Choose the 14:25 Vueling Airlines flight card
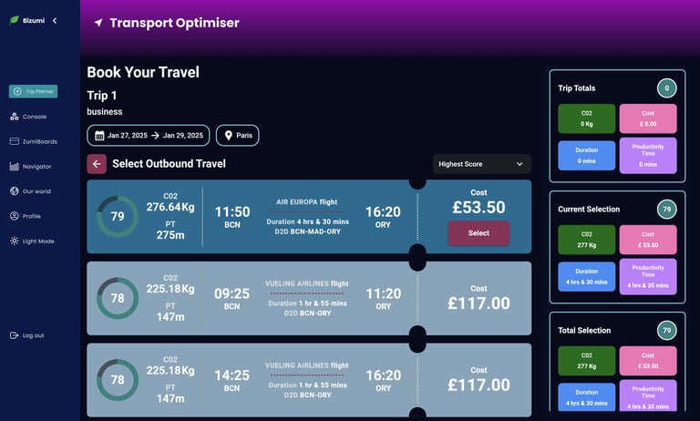The width and height of the screenshot is (700, 421). (x=310, y=380)
